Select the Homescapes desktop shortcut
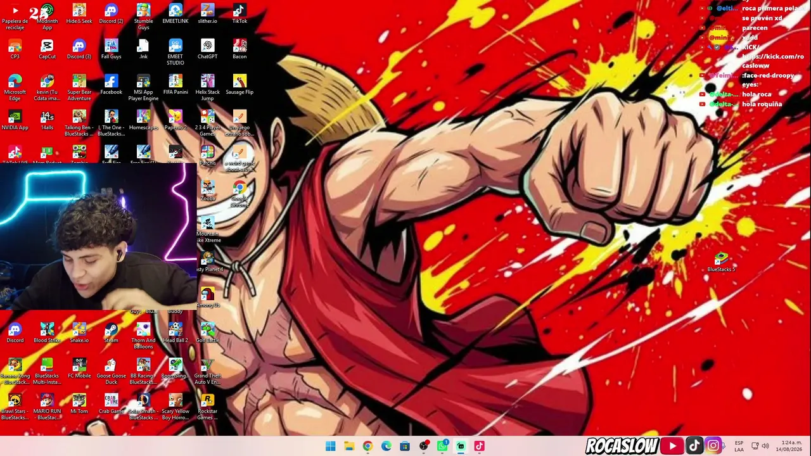The width and height of the screenshot is (811, 456). [143, 120]
